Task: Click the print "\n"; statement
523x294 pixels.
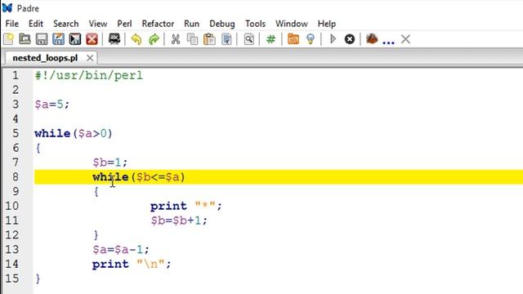Action: click(132, 265)
